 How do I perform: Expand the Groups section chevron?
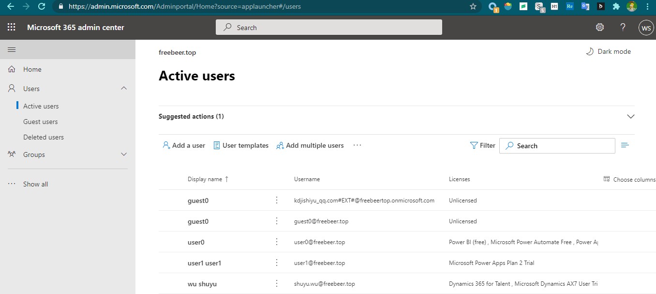pos(124,155)
